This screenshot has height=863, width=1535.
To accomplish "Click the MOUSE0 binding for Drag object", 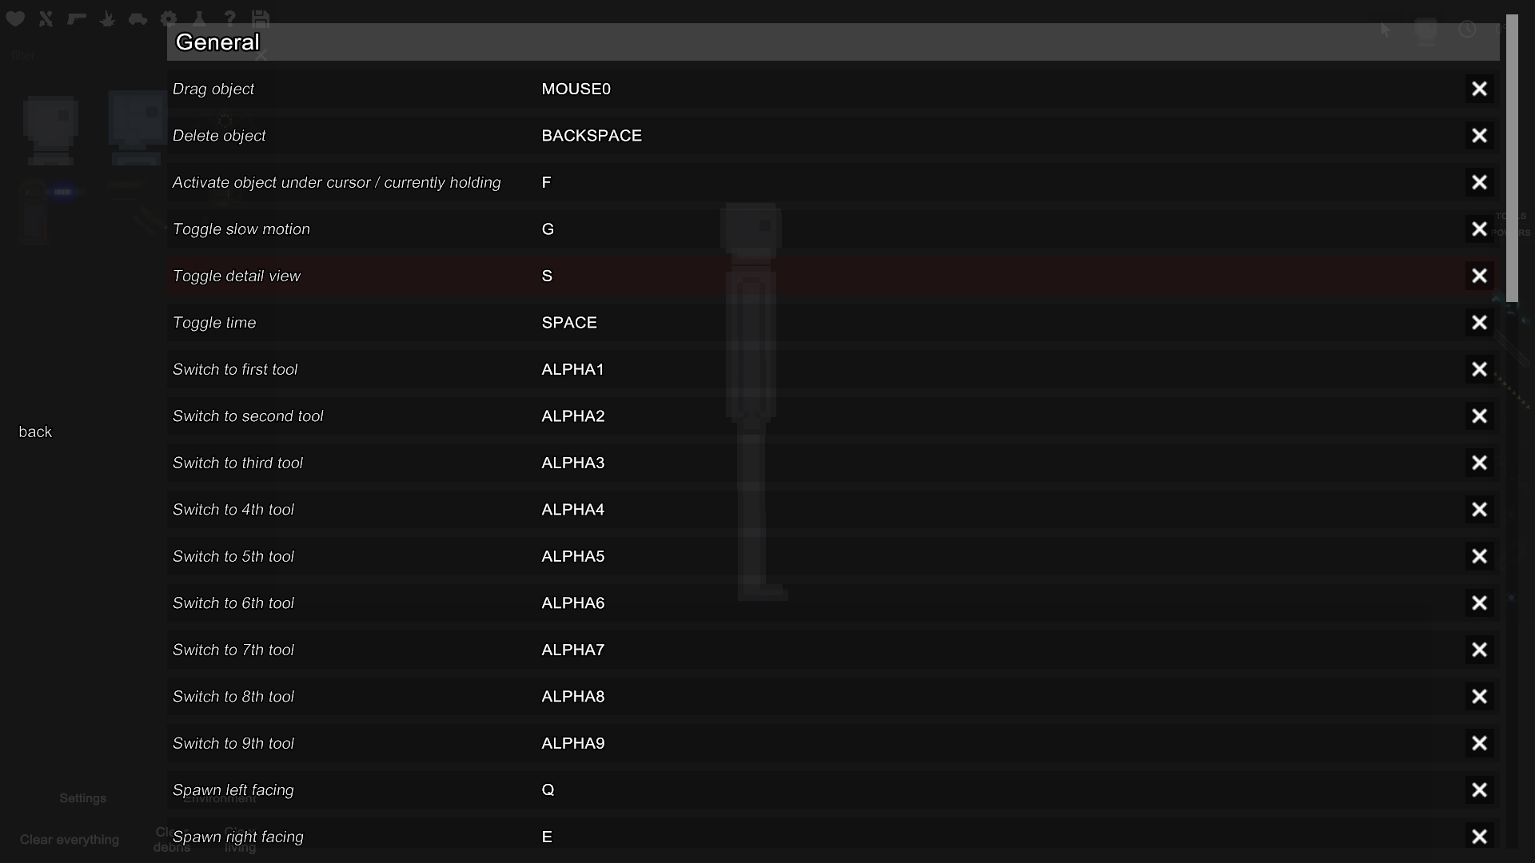I will point(576,89).
